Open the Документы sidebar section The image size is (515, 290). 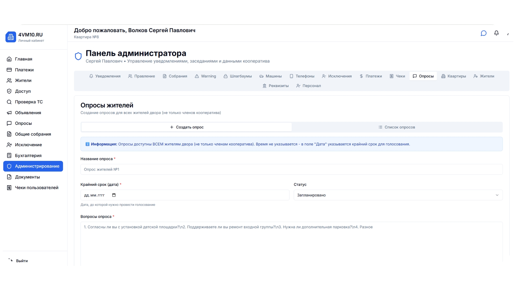pos(27,177)
